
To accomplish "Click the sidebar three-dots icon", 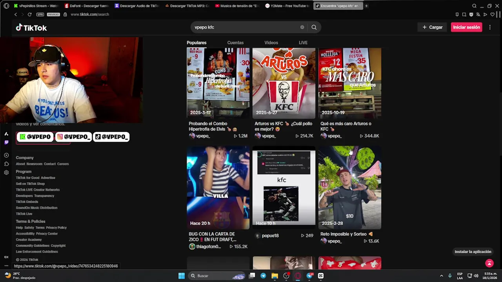I will tap(6, 266).
